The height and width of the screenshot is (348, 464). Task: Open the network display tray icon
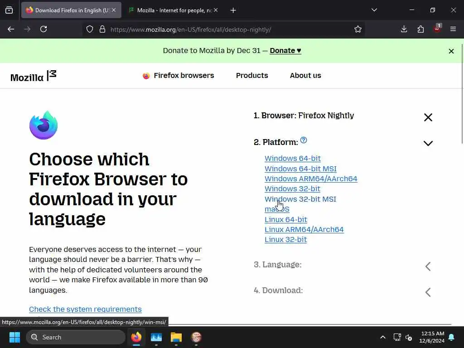pos(397,337)
